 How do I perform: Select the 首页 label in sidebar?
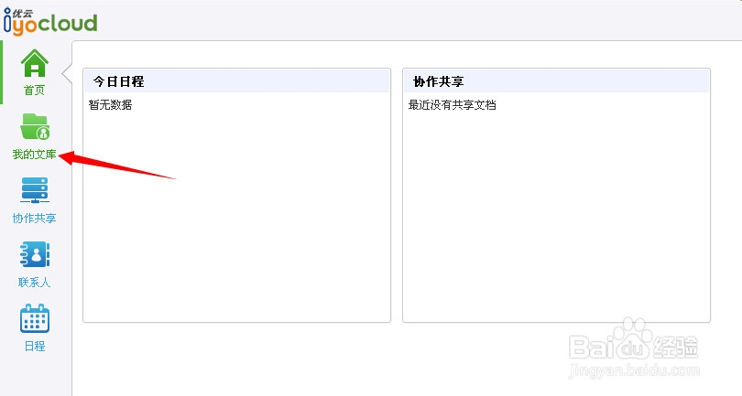click(35, 91)
